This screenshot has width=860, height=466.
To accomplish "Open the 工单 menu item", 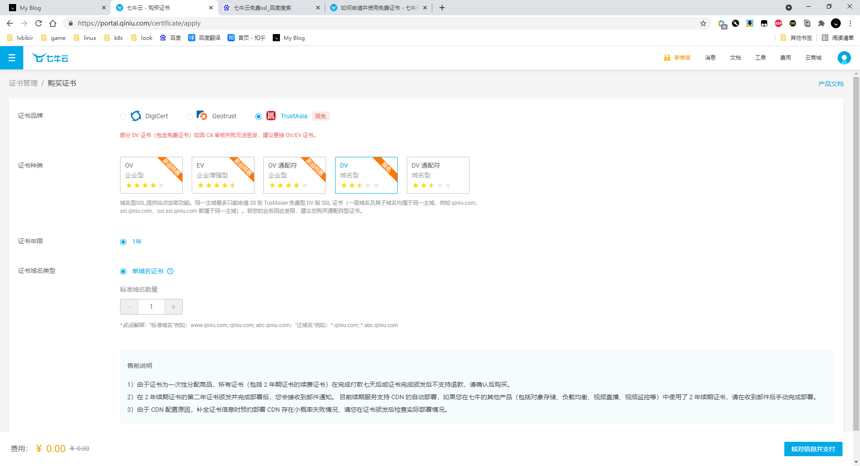I will 760,57.
